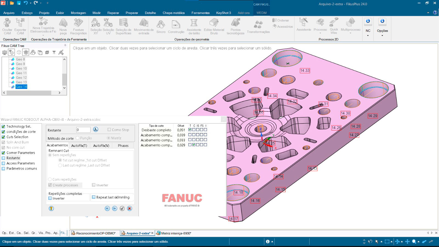Cancel the wizard with the red X icon
Screen dimensions: 439x247
(130, 209)
